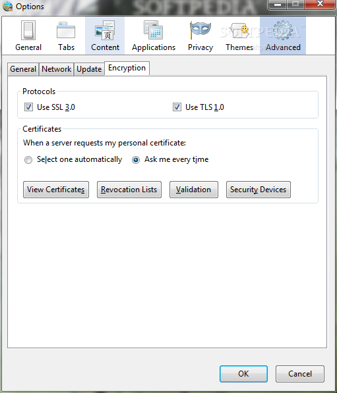Screen dimensions: 337x393
Task: Open the Applications options category
Action: (x=154, y=36)
